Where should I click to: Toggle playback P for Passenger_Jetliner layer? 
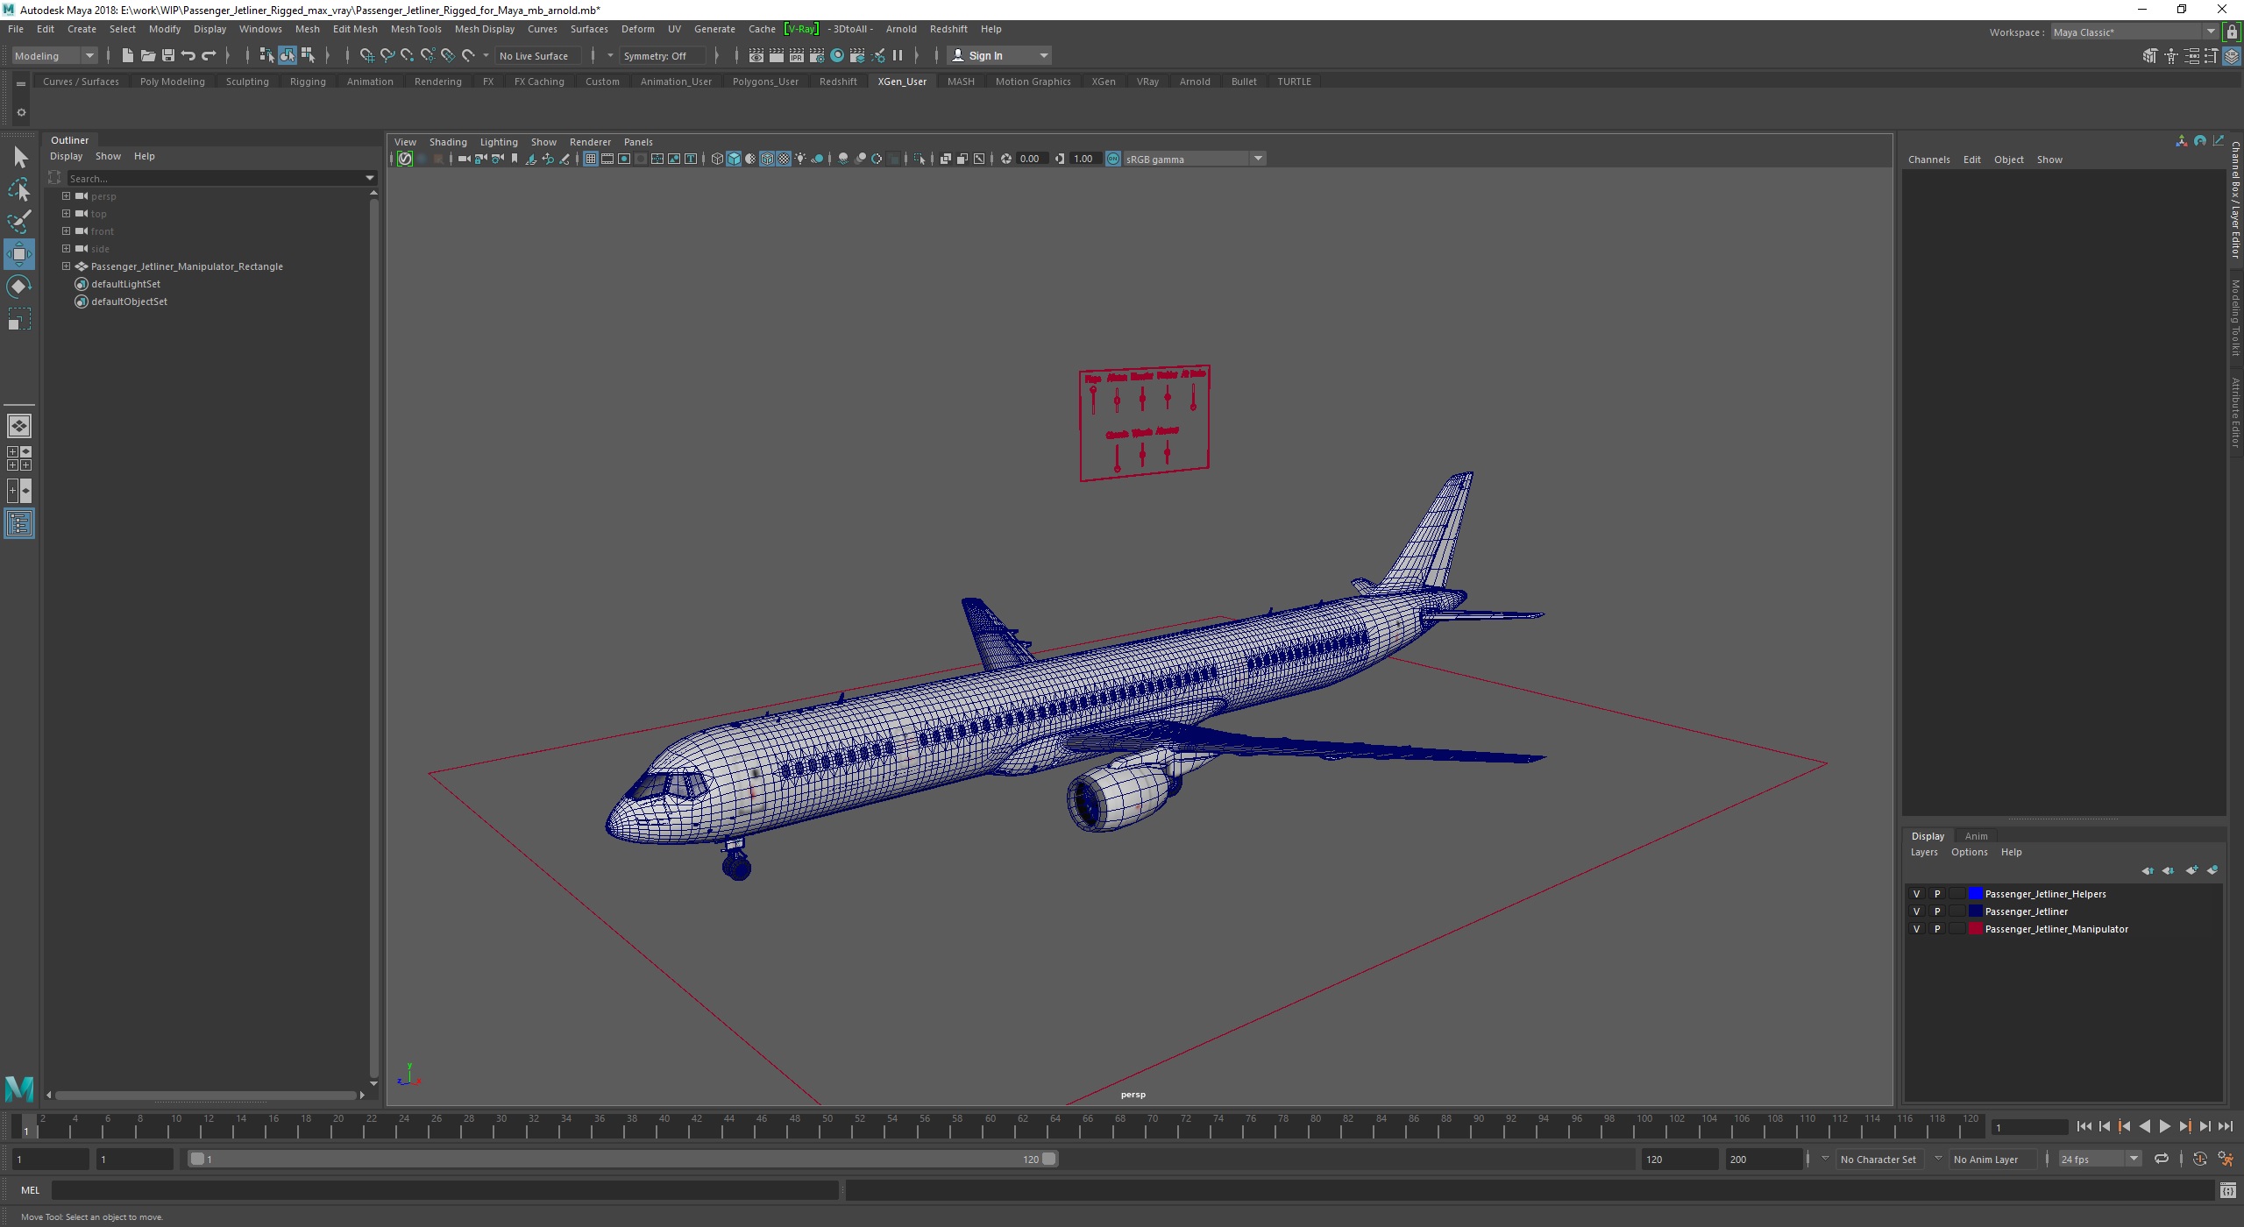(1937, 911)
